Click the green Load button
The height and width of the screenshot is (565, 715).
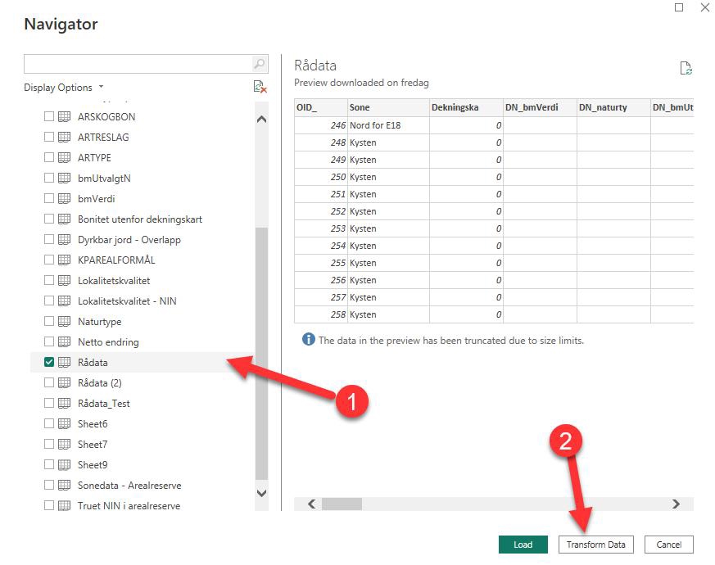pos(523,545)
